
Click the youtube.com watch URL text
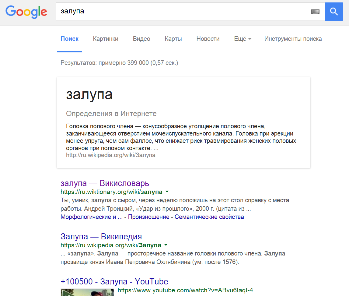pos(185,290)
